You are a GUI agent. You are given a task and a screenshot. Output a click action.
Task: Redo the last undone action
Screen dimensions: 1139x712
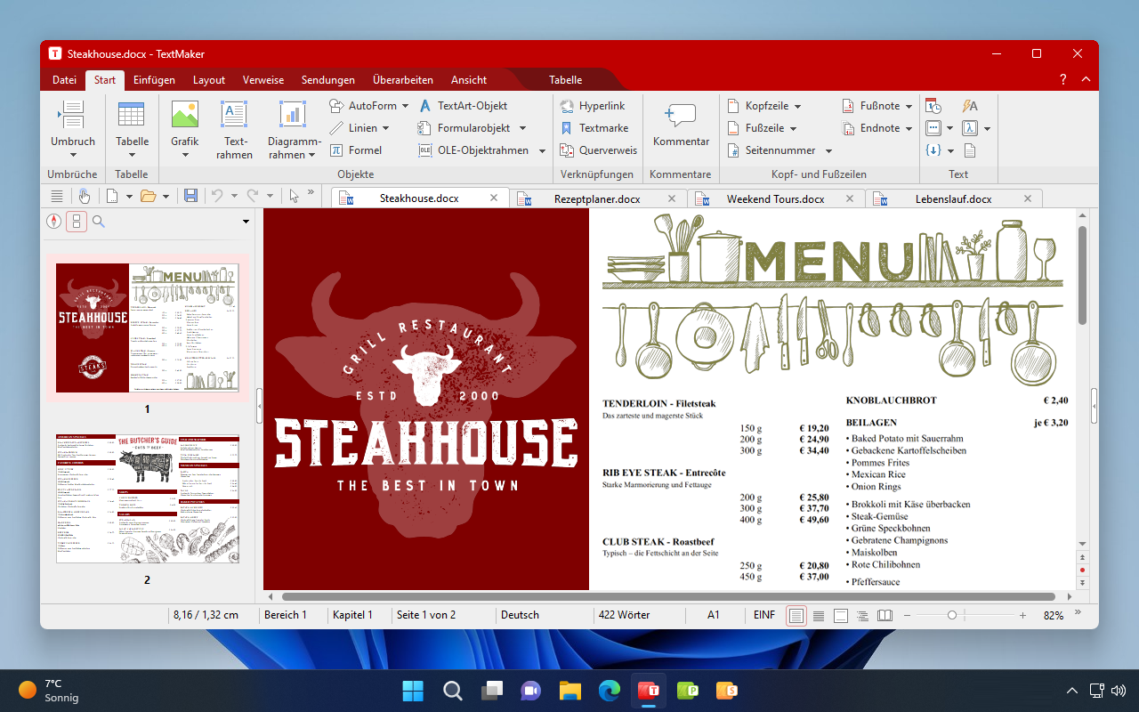(253, 196)
